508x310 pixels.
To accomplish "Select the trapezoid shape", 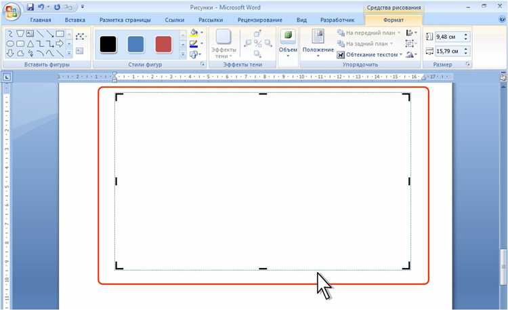I will (20, 34).
